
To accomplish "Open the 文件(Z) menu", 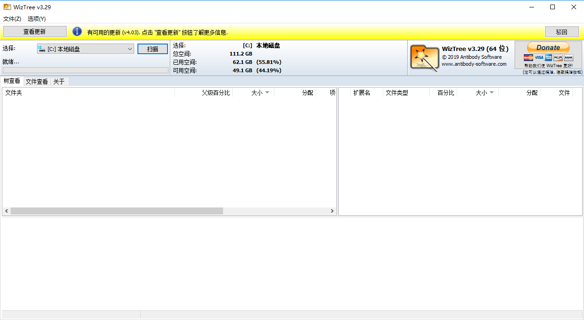I will click(x=12, y=19).
